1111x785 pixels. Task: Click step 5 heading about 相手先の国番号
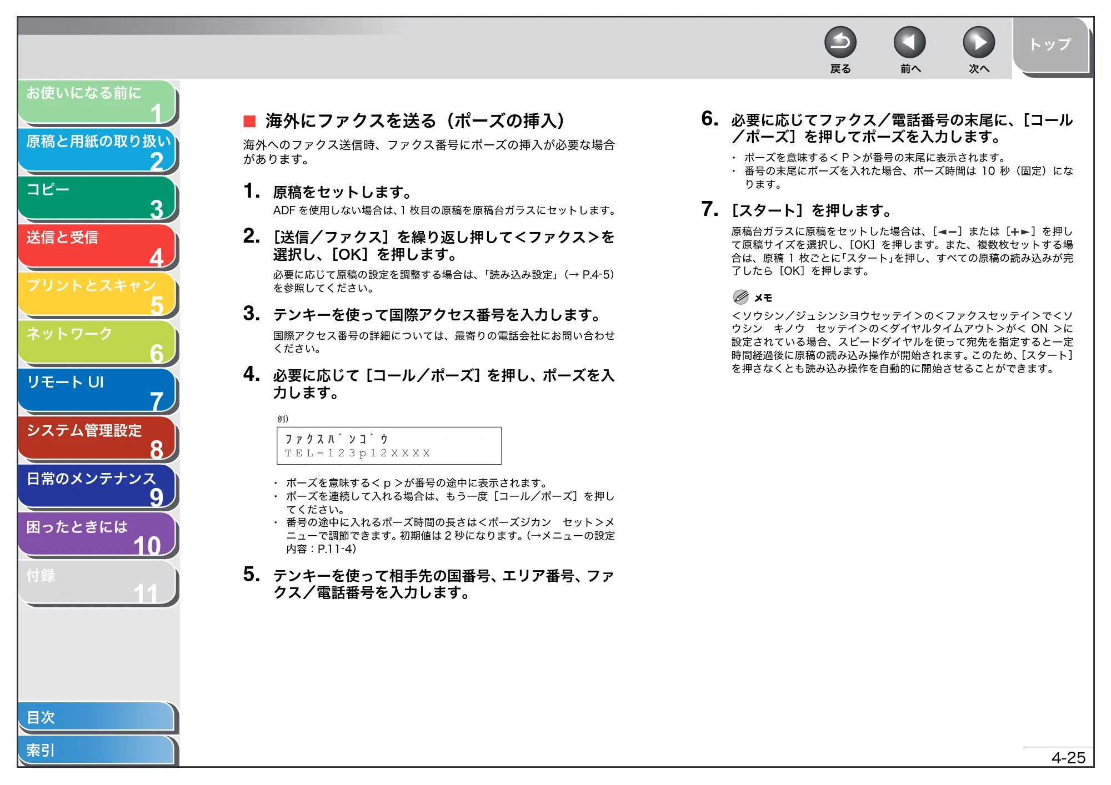point(443,584)
